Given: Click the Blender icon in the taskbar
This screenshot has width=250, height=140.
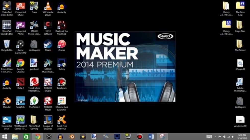Looking at the screenshot, I should [x=72, y=136].
